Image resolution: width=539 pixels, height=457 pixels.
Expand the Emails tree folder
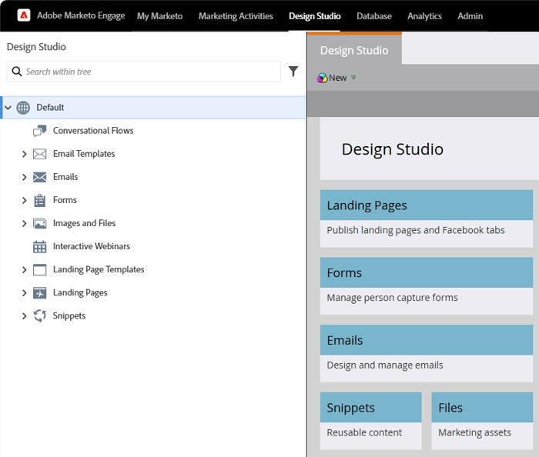pyautogui.click(x=24, y=177)
